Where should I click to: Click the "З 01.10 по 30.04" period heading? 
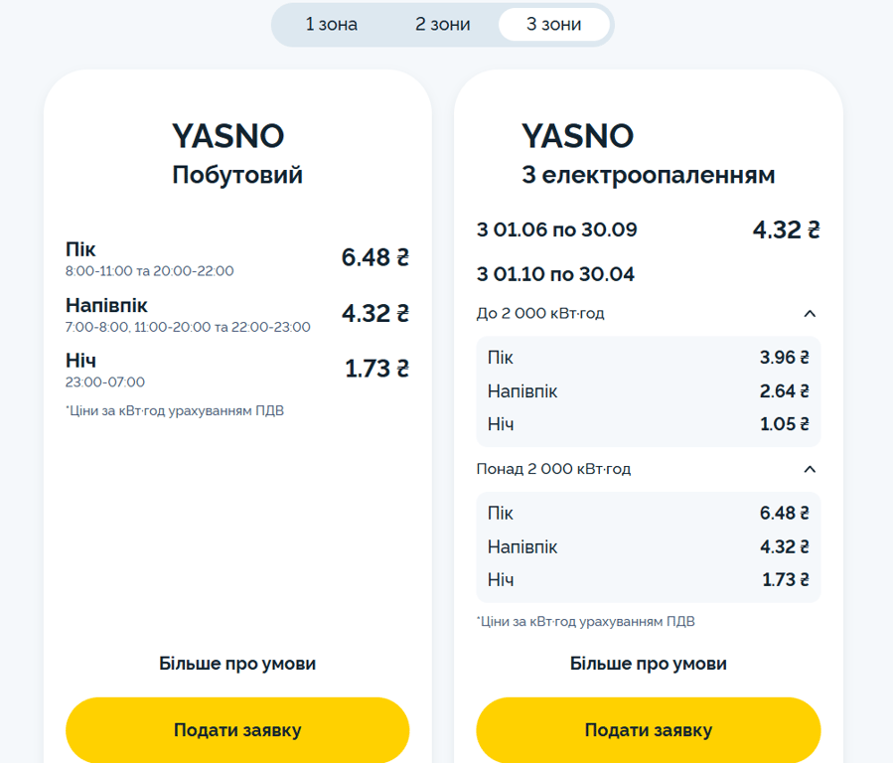556,274
